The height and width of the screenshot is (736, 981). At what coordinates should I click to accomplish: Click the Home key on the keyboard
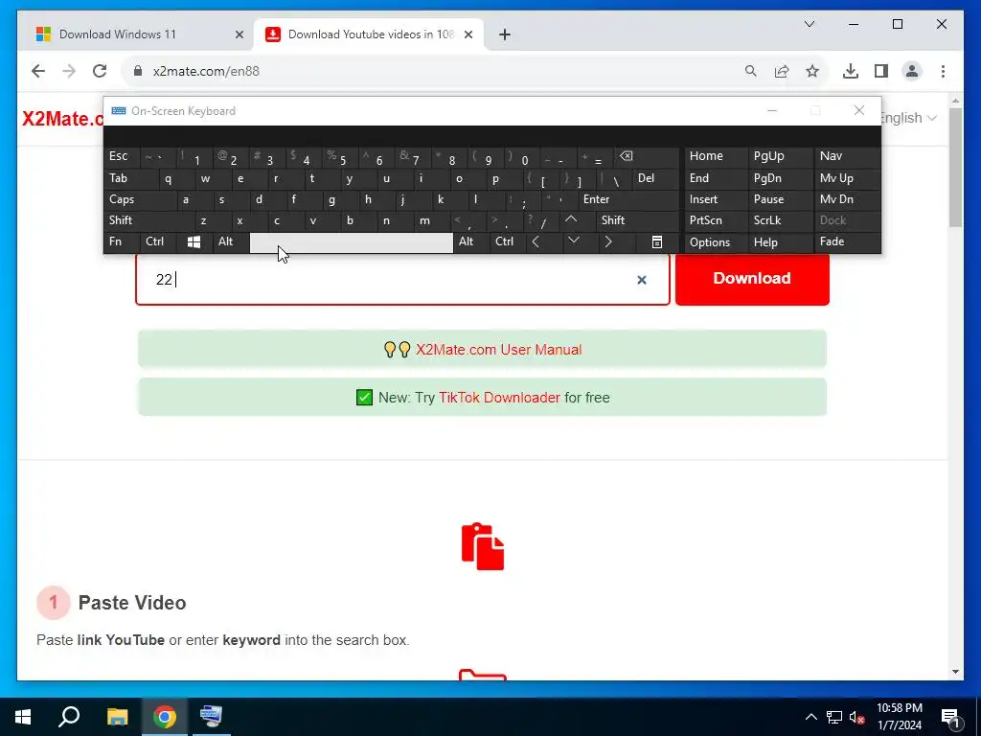click(x=716, y=156)
